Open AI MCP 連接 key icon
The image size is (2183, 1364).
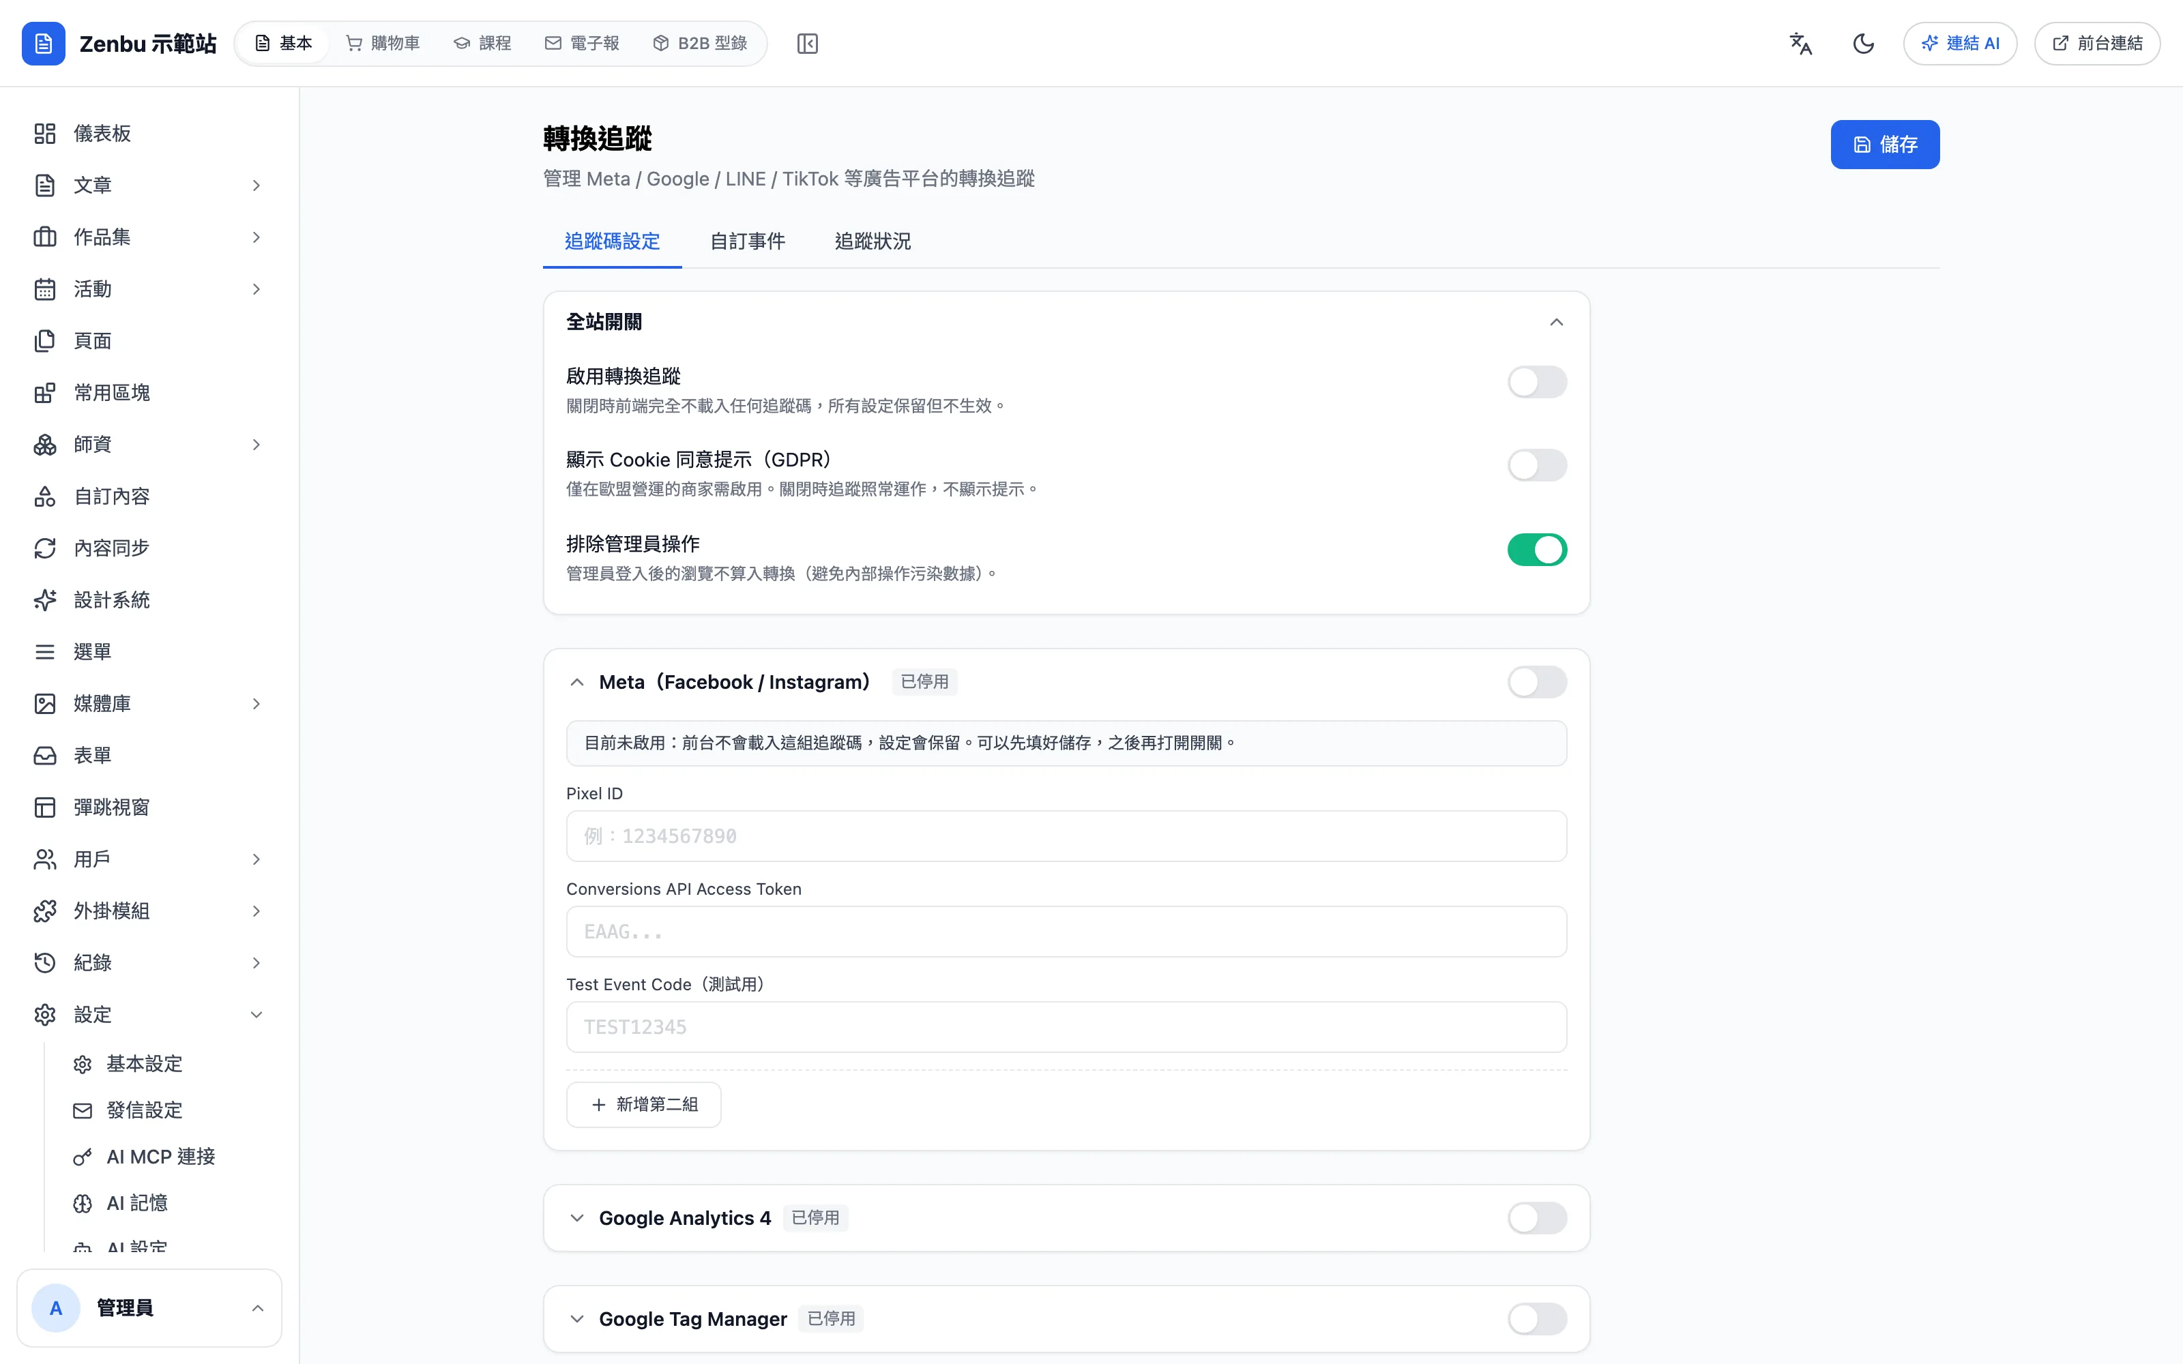pos(83,1157)
